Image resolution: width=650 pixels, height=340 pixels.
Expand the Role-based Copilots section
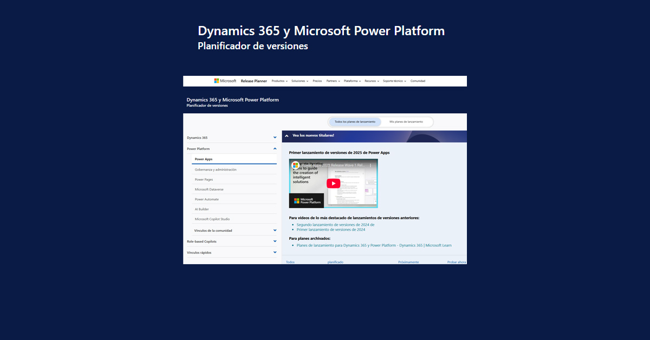tap(275, 241)
